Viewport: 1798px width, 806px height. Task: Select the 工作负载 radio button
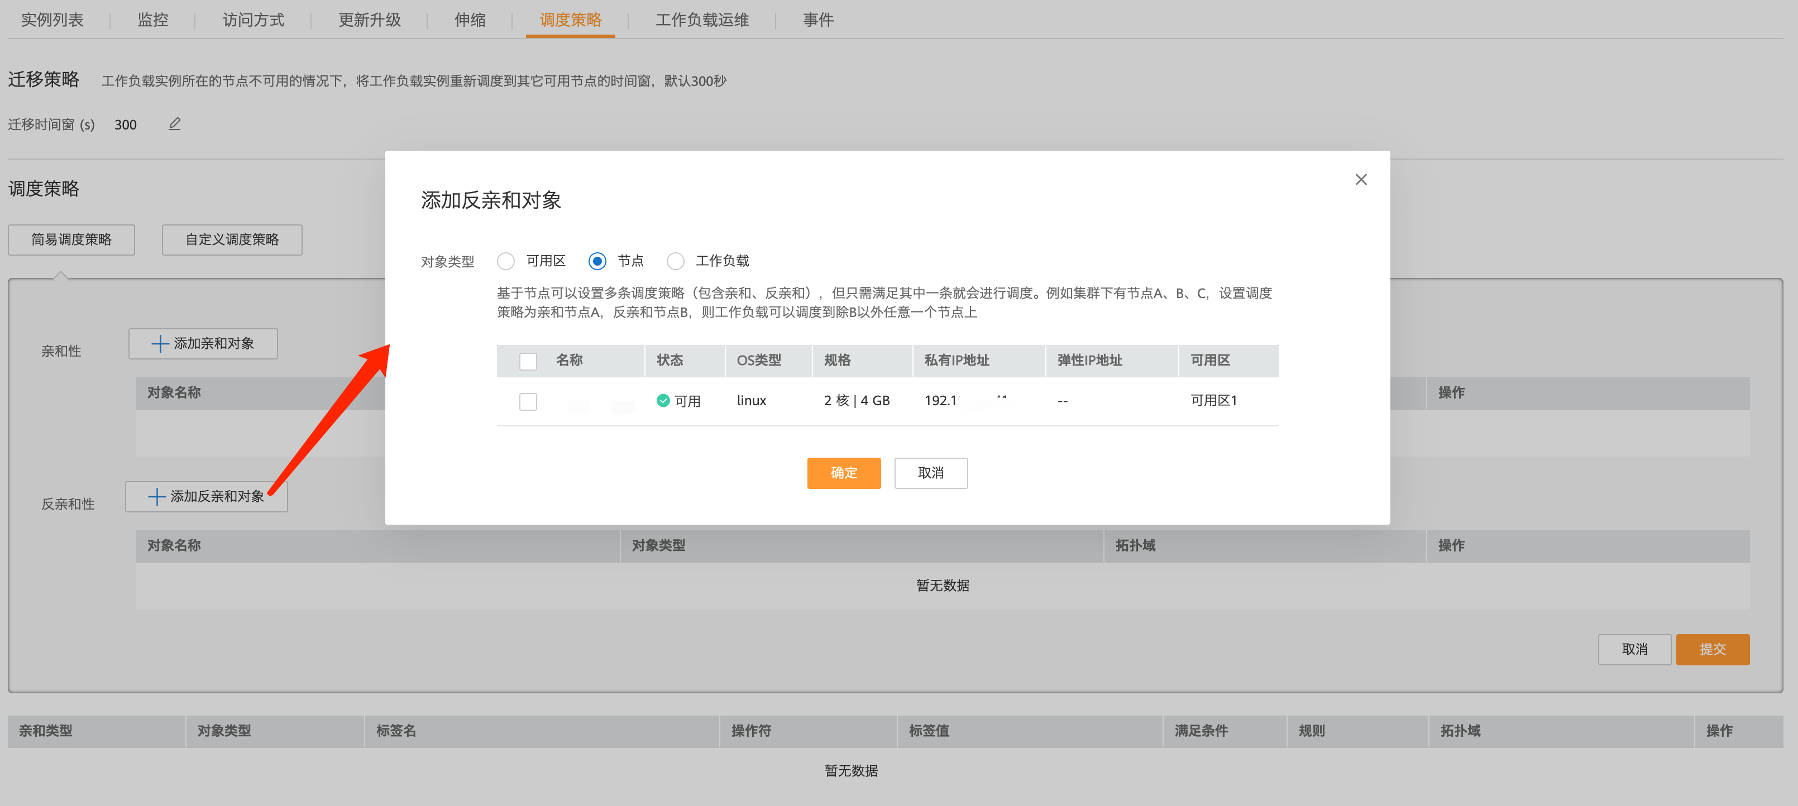pyautogui.click(x=676, y=261)
